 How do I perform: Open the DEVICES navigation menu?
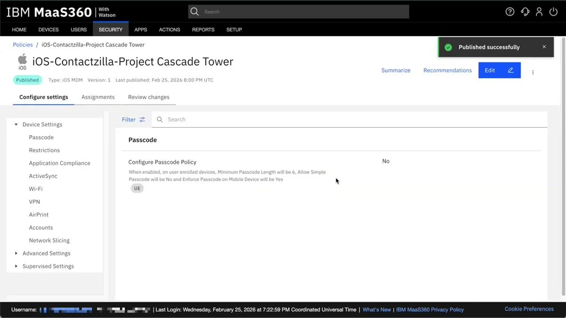(x=48, y=29)
